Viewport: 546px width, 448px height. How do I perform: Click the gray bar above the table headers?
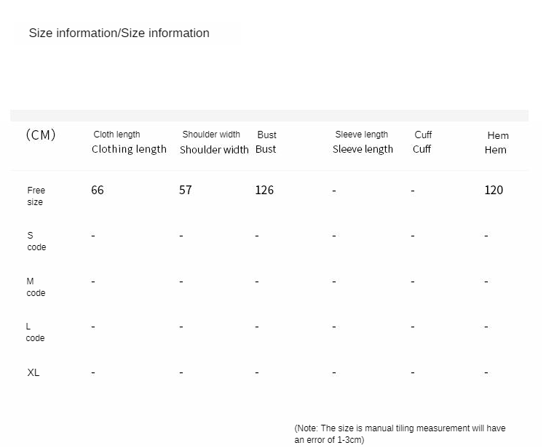pos(269,116)
